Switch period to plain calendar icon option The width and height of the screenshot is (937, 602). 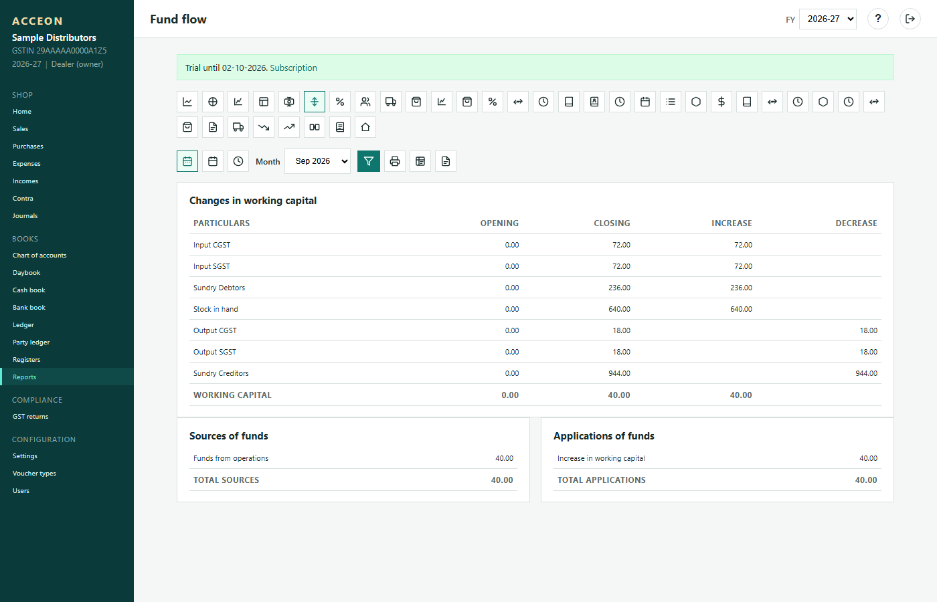213,161
